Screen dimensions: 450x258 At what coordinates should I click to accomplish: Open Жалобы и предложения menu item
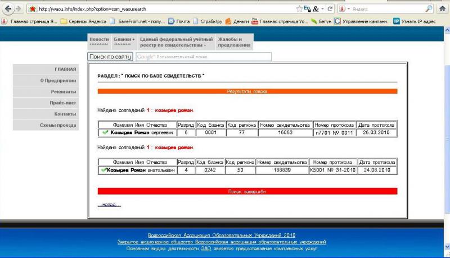click(235, 42)
